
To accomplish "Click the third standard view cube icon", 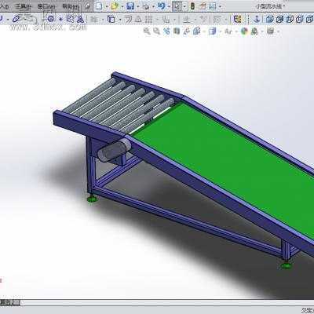I will [290, 19].
